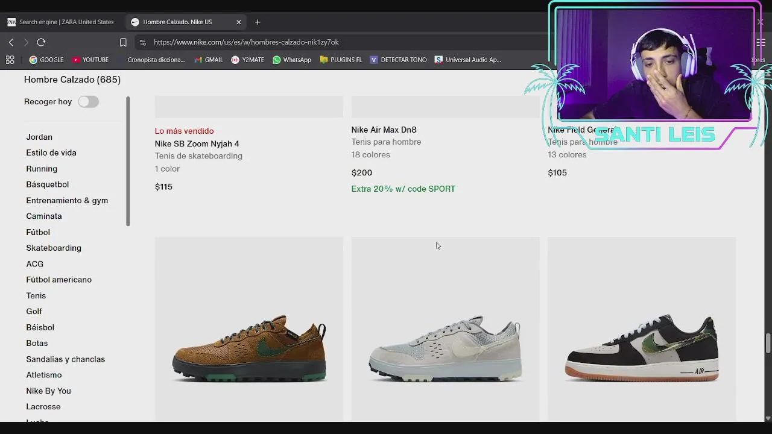The image size is (772, 434).
Task: Filter by Estilo de vida
Action: coord(51,153)
